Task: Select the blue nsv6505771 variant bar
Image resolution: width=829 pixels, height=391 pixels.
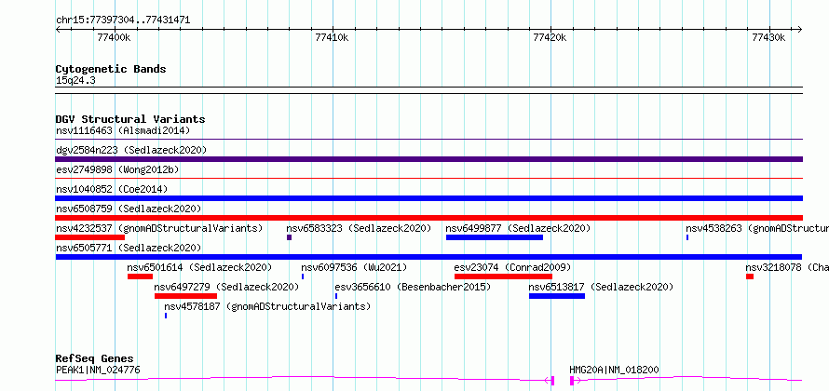Action: [428, 257]
